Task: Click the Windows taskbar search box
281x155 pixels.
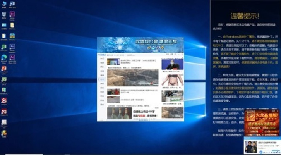Action: pos(24,154)
